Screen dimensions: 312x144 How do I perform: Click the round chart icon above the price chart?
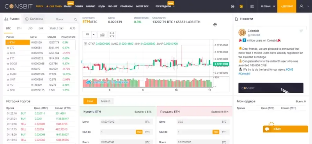pyautogui.click(x=215, y=25)
